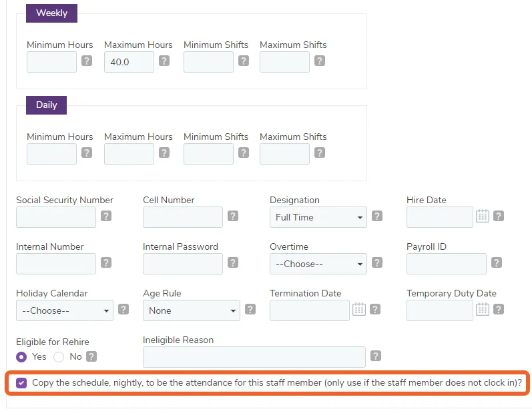532x415 pixels.
Task: Click the Weekly Minimum Hours field
Action: click(x=51, y=63)
